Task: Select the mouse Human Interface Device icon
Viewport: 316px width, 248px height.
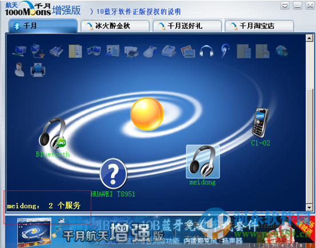Action: tap(150, 52)
